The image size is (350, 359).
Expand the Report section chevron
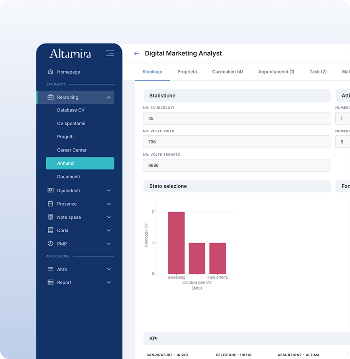pos(109,282)
